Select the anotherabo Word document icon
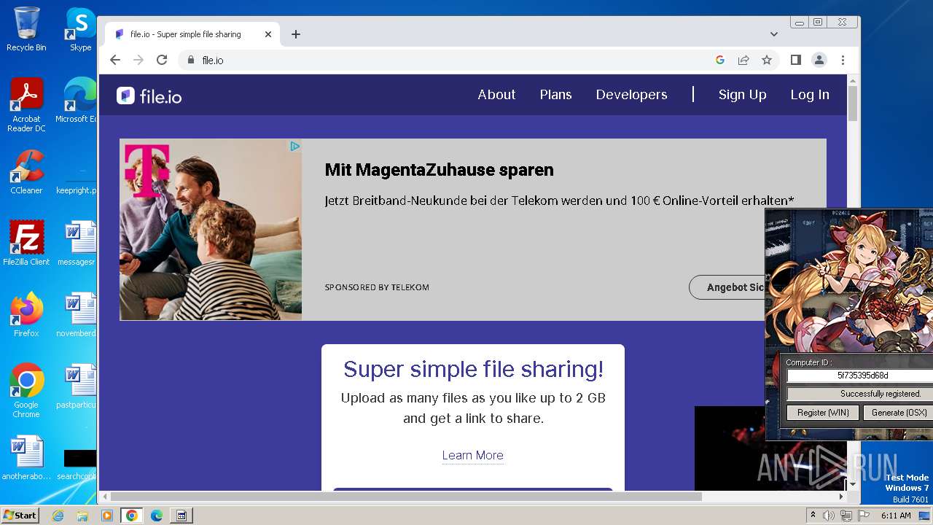The height and width of the screenshot is (525, 933). (x=26, y=458)
